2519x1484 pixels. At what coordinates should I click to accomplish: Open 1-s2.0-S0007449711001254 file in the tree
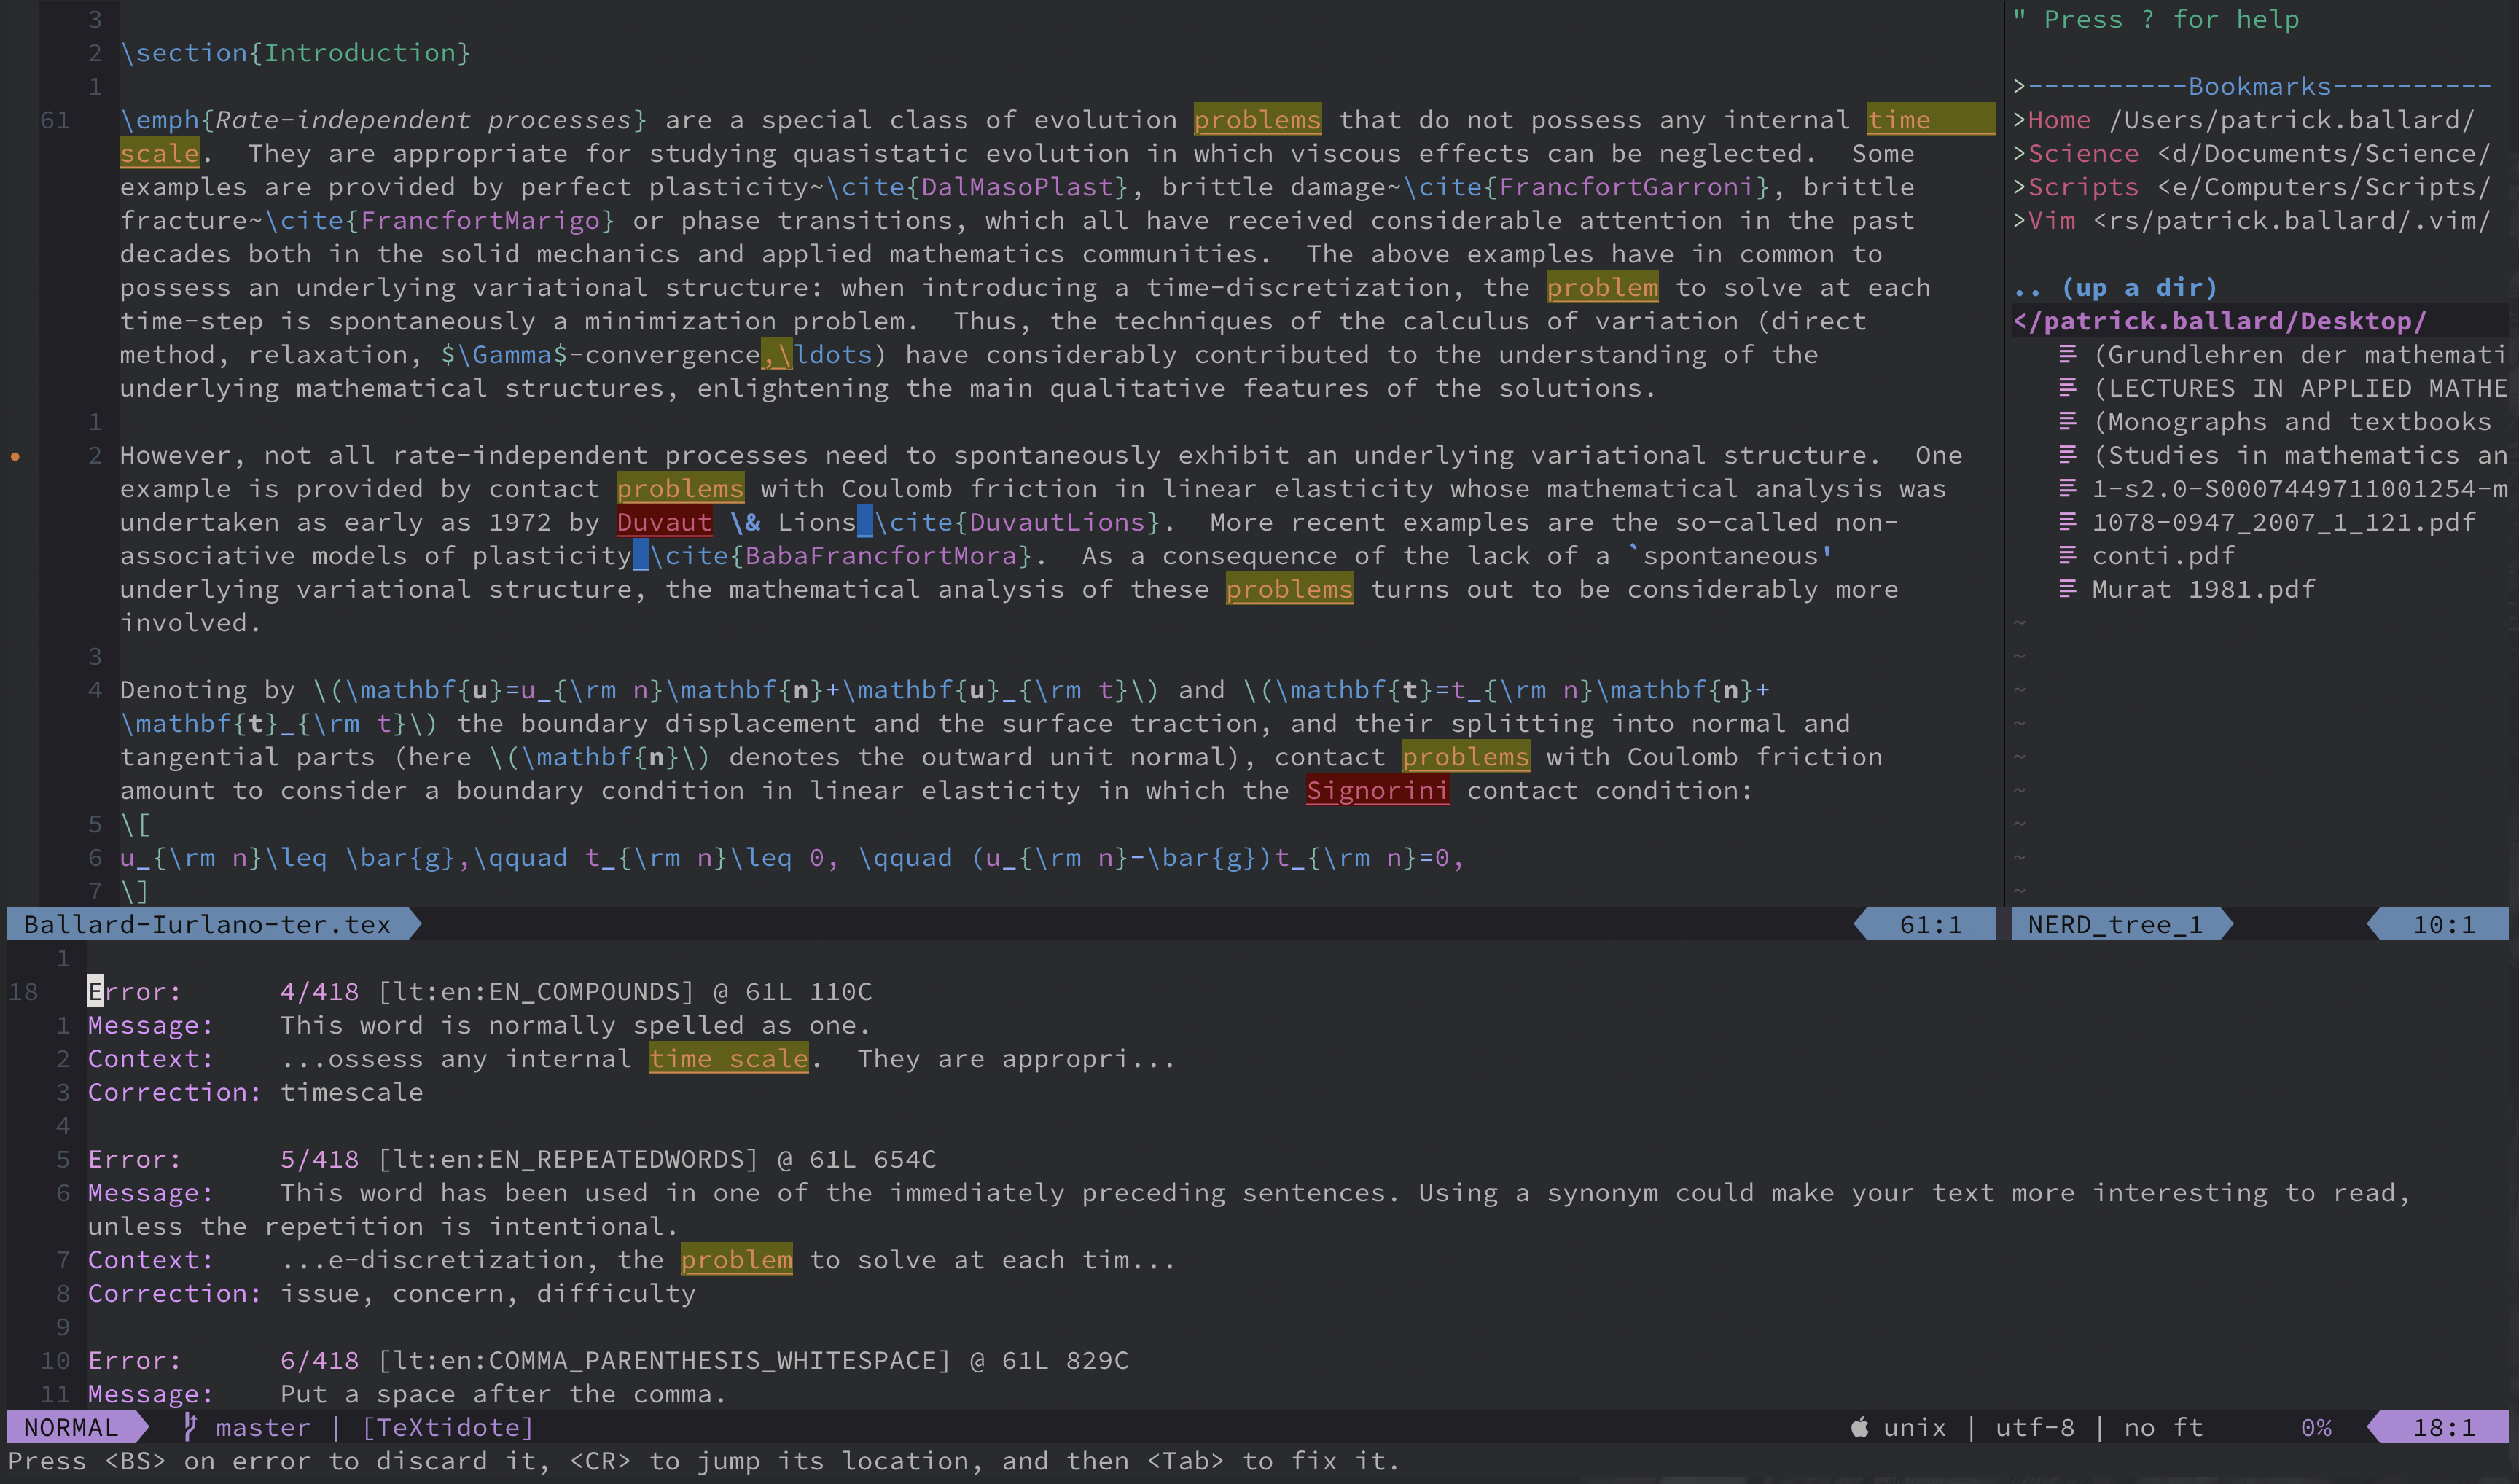(2300, 488)
